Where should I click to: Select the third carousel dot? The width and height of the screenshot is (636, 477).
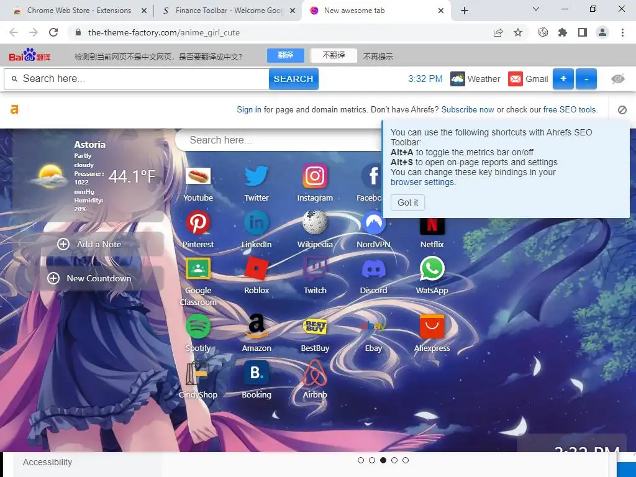pos(383,460)
